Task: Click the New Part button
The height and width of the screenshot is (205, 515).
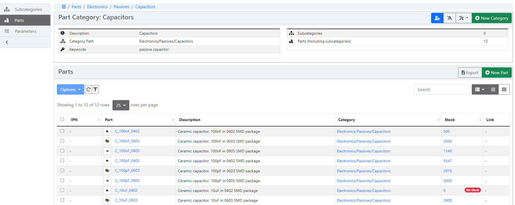Action: 496,73
